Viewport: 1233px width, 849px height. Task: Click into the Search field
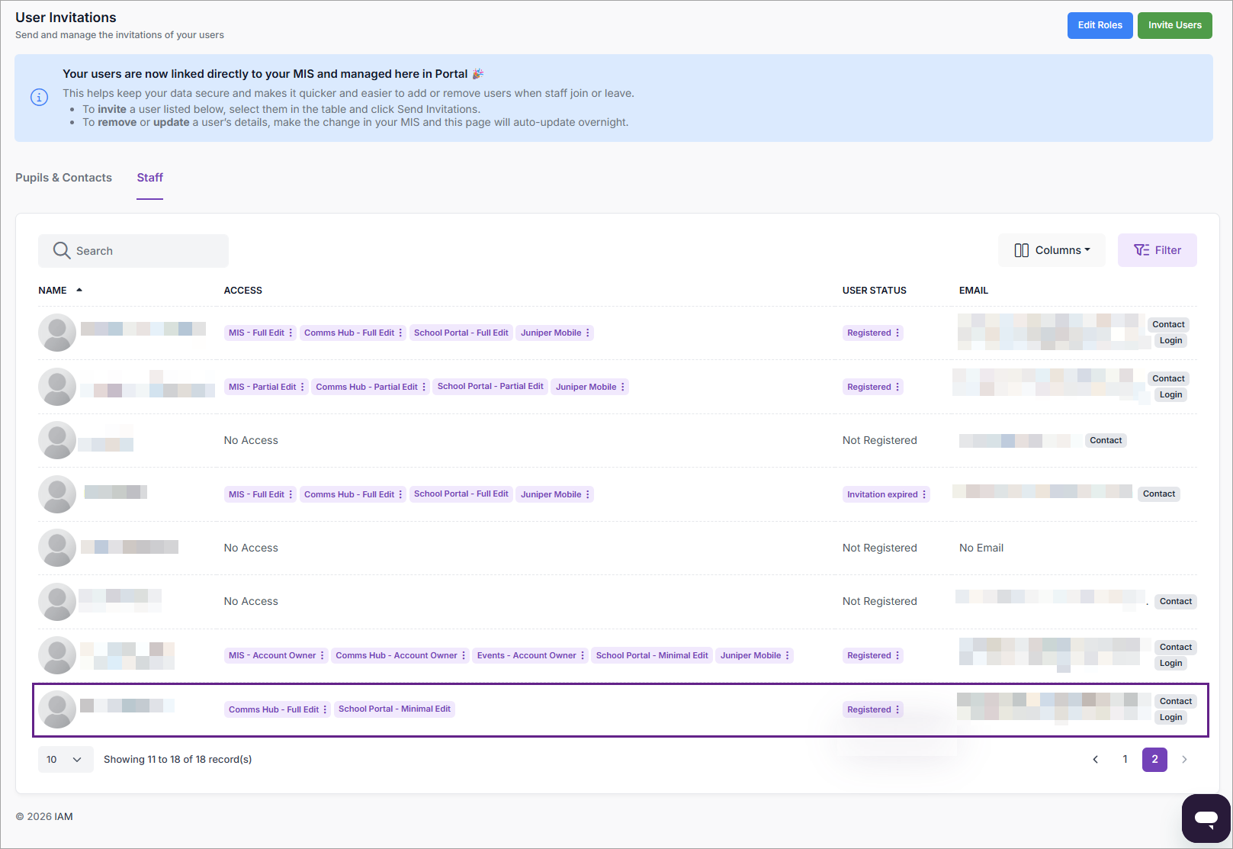tap(145, 251)
